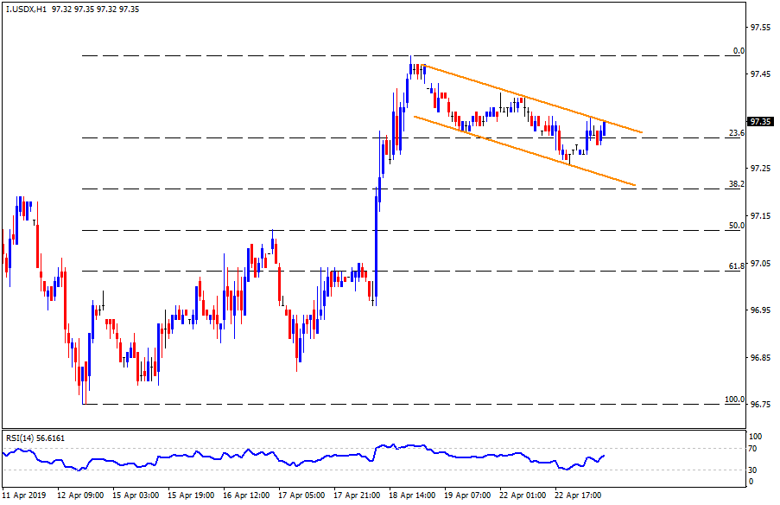The image size is (780, 505).
Task: Click the 61.8 Fibonacci retracement label
Action: (736, 266)
